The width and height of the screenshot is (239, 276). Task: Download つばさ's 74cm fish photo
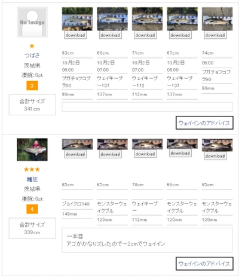pyautogui.click(x=215, y=35)
